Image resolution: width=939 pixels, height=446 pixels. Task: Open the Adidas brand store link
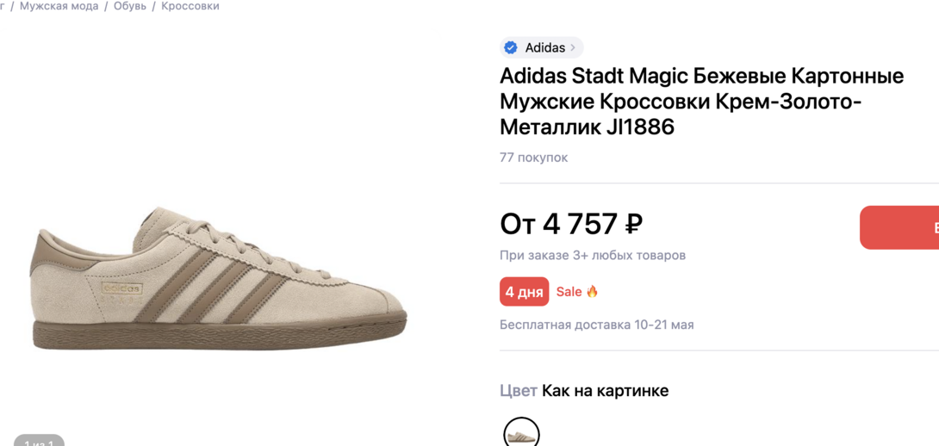544,47
